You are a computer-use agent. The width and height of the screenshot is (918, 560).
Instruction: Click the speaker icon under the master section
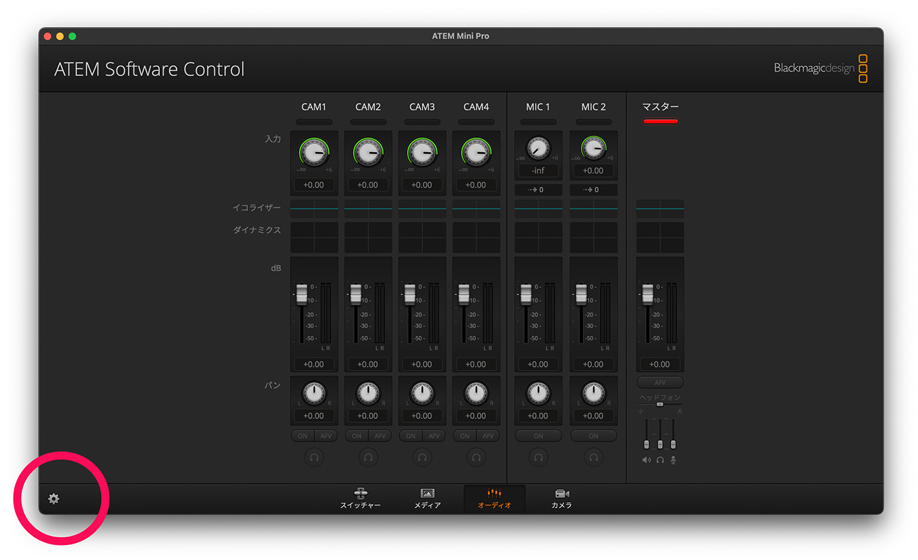coord(647,460)
